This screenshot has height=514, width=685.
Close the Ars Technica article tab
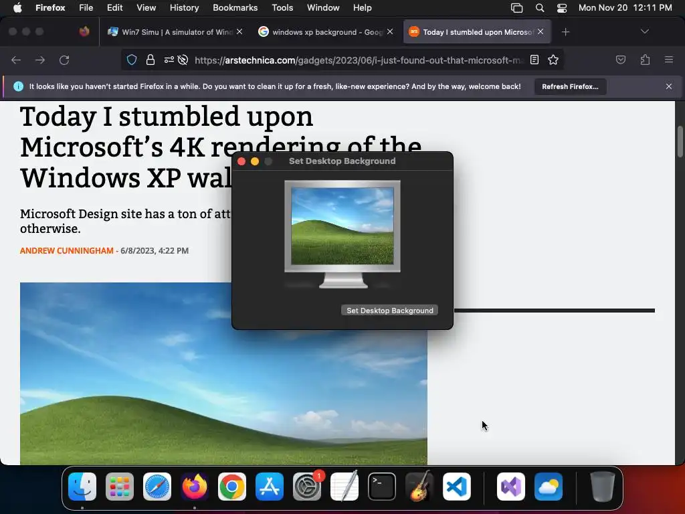point(541,31)
